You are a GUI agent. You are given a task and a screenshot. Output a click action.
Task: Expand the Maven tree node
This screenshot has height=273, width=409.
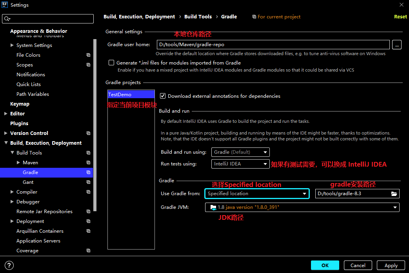18,163
